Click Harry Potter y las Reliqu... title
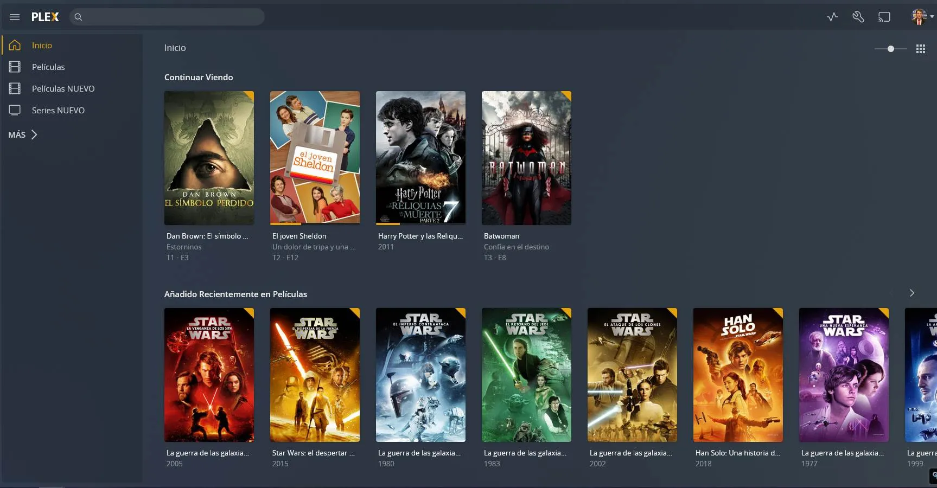The image size is (937, 488). click(420, 236)
